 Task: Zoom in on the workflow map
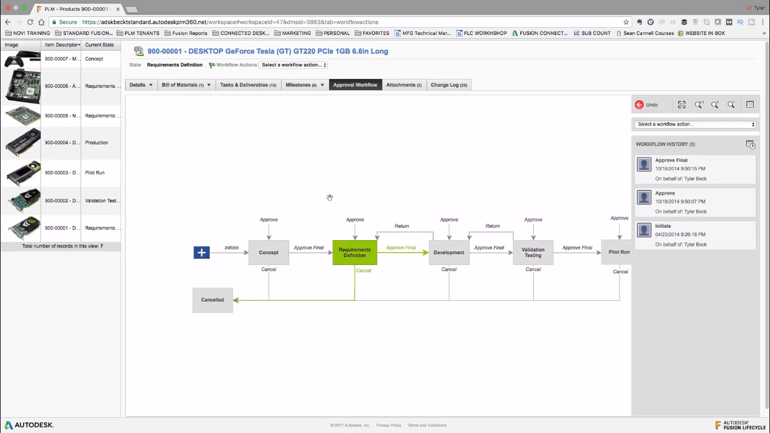click(715, 105)
